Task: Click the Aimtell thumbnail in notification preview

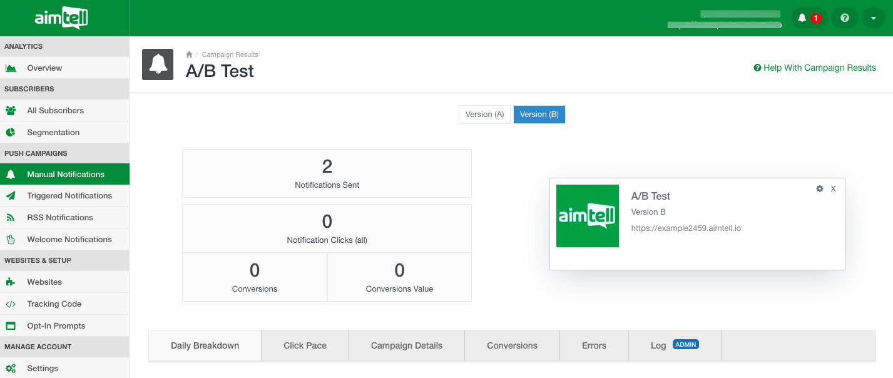Action: (x=587, y=216)
